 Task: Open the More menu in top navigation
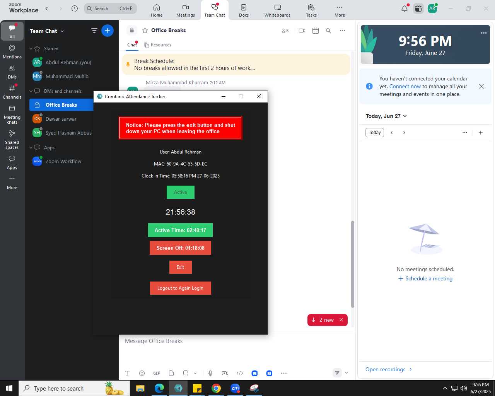(x=340, y=10)
